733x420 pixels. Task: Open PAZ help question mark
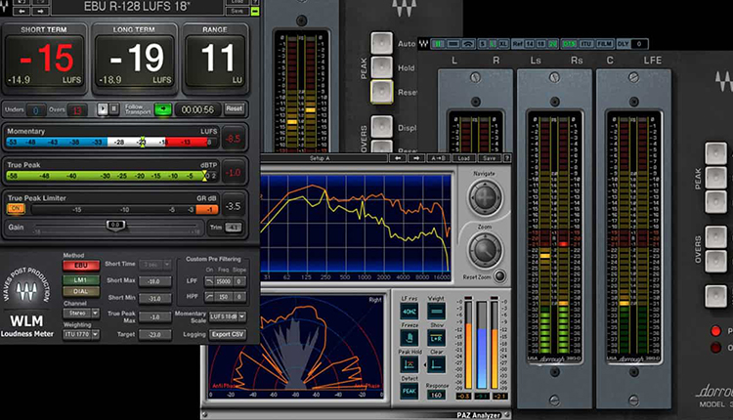click(506, 158)
